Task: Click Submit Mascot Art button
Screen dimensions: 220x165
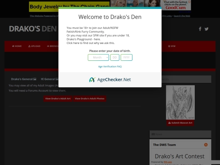Action: coord(180,123)
